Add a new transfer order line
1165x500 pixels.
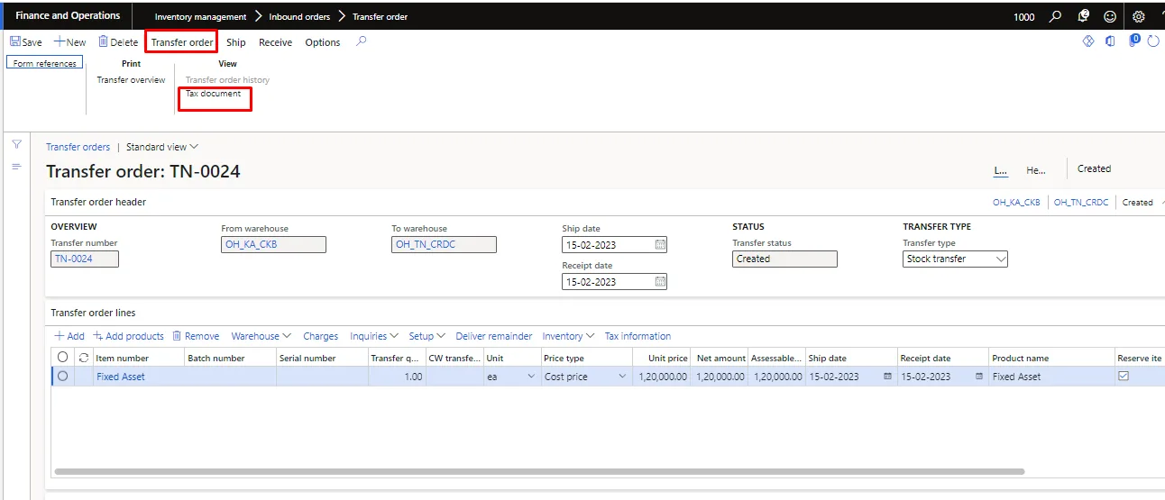point(69,336)
